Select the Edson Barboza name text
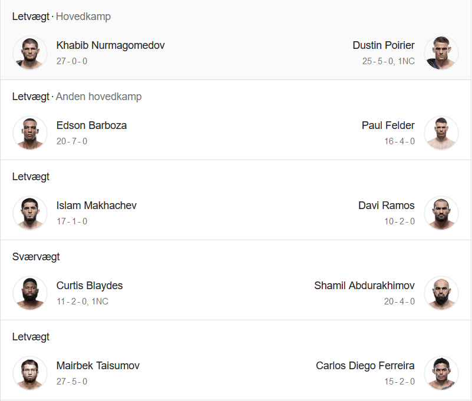Screen dimensions: 472x401 [x=91, y=125]
